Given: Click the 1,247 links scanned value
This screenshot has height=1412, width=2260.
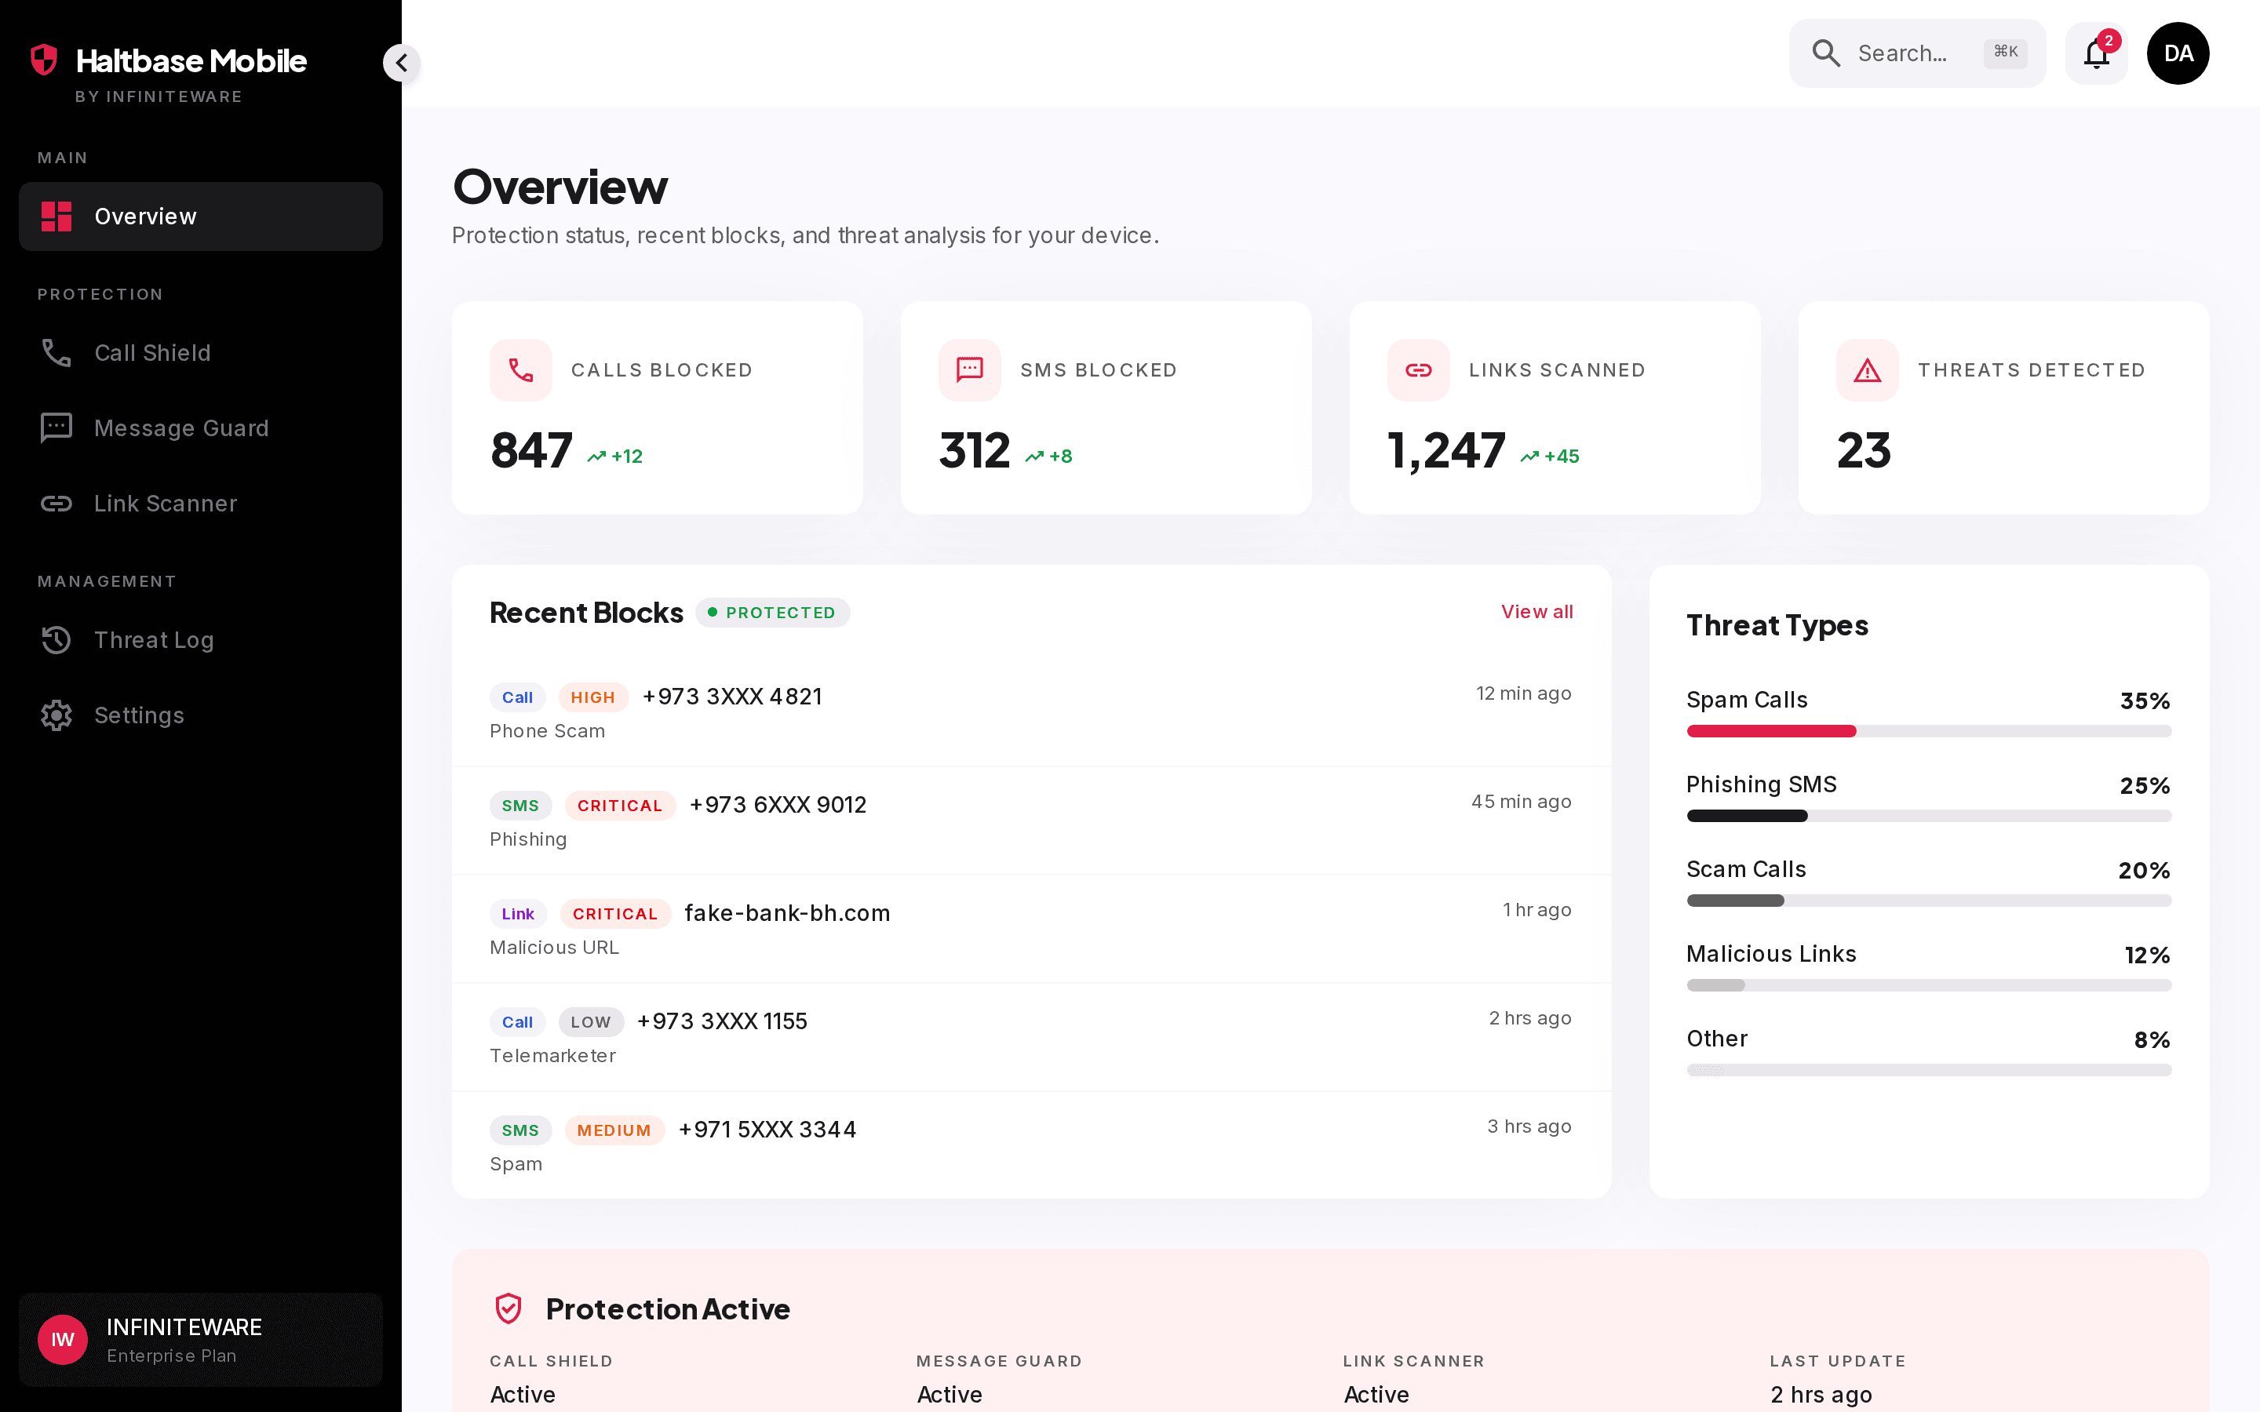Looking at the screenshot, I should (x=1446, y=450).
